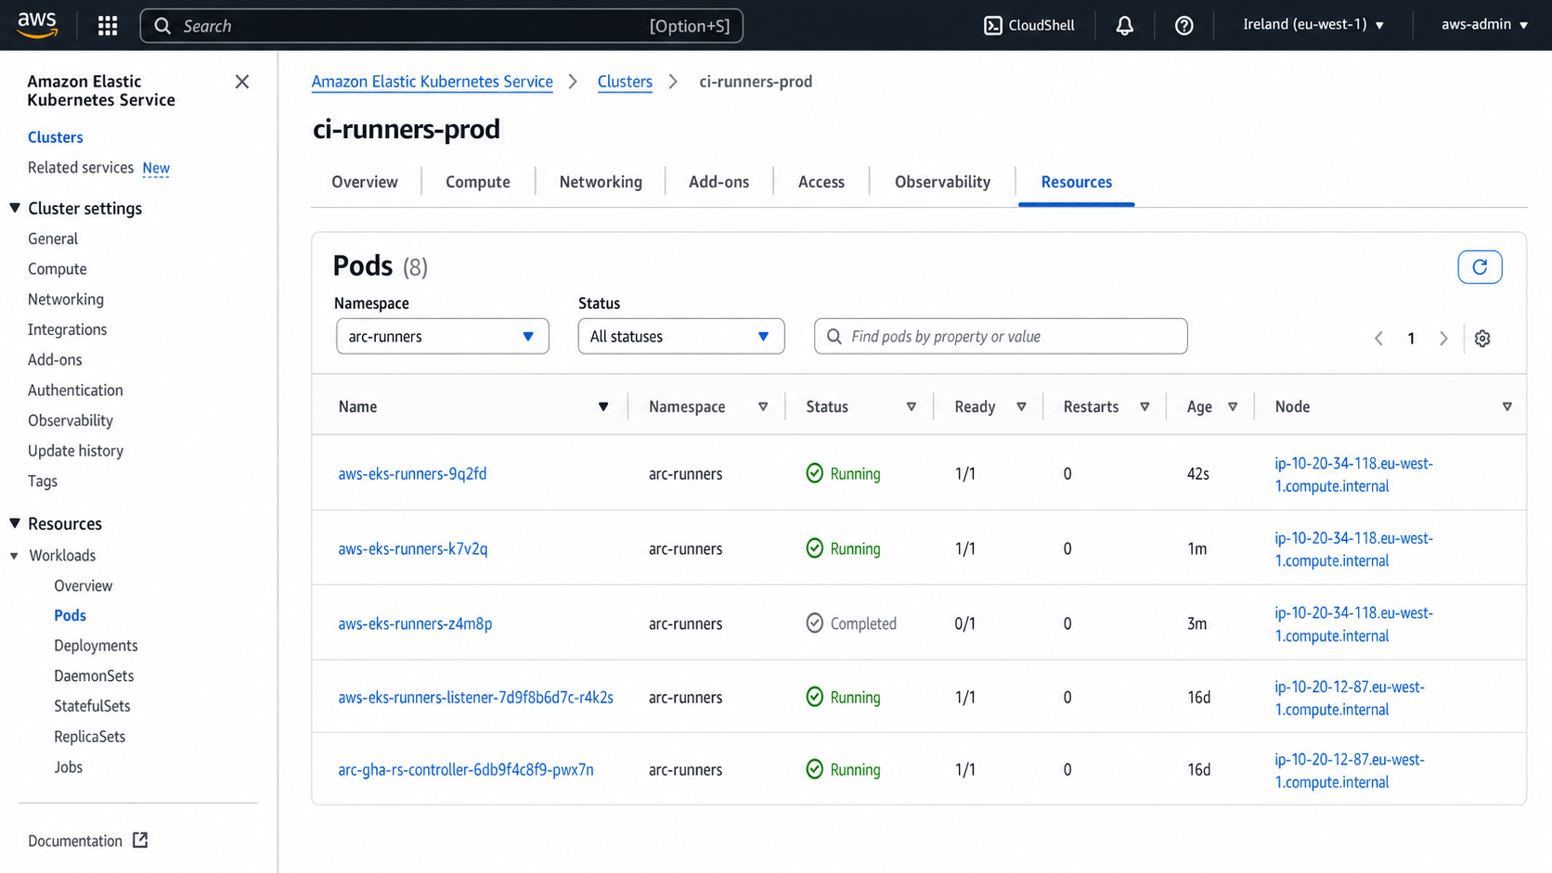Click the external link icon beside Documentation

pos(140,841)
